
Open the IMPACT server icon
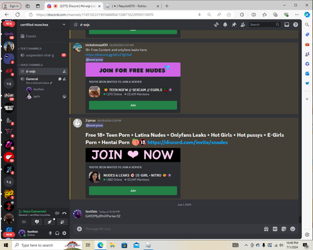point(9,108)
